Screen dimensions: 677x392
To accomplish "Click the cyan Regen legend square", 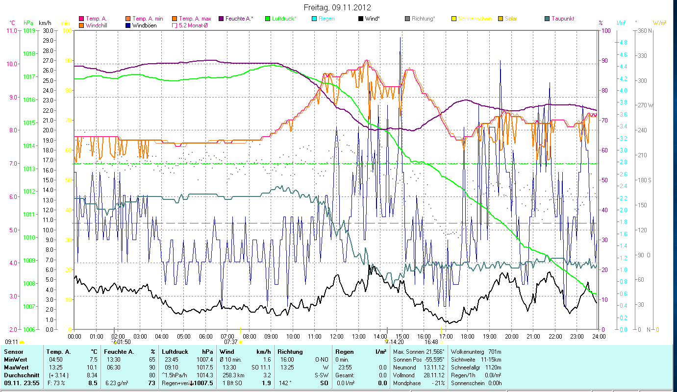I will [x=314, y=19].
